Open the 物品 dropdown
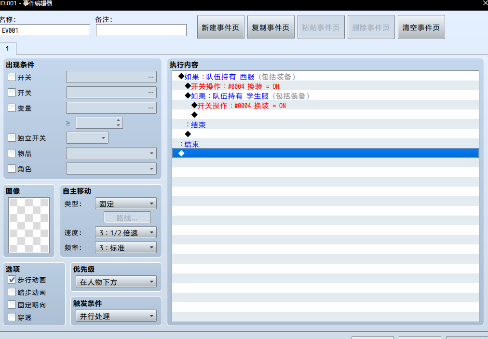Screen dimensions: 488x339 tap(111, 153)
